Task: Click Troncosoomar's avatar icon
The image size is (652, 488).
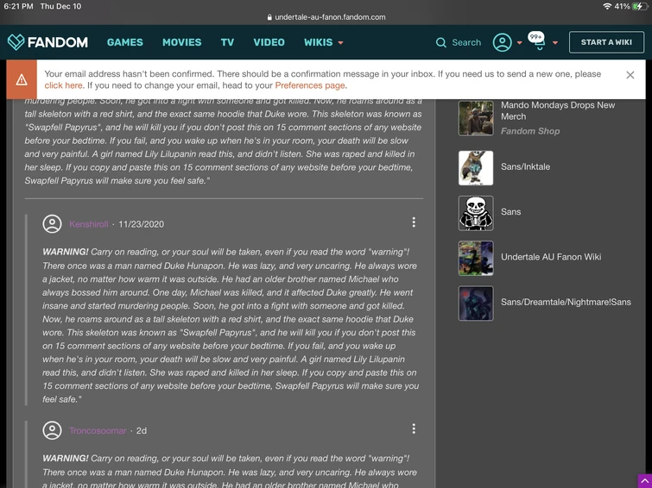Action: click(52, 430)
